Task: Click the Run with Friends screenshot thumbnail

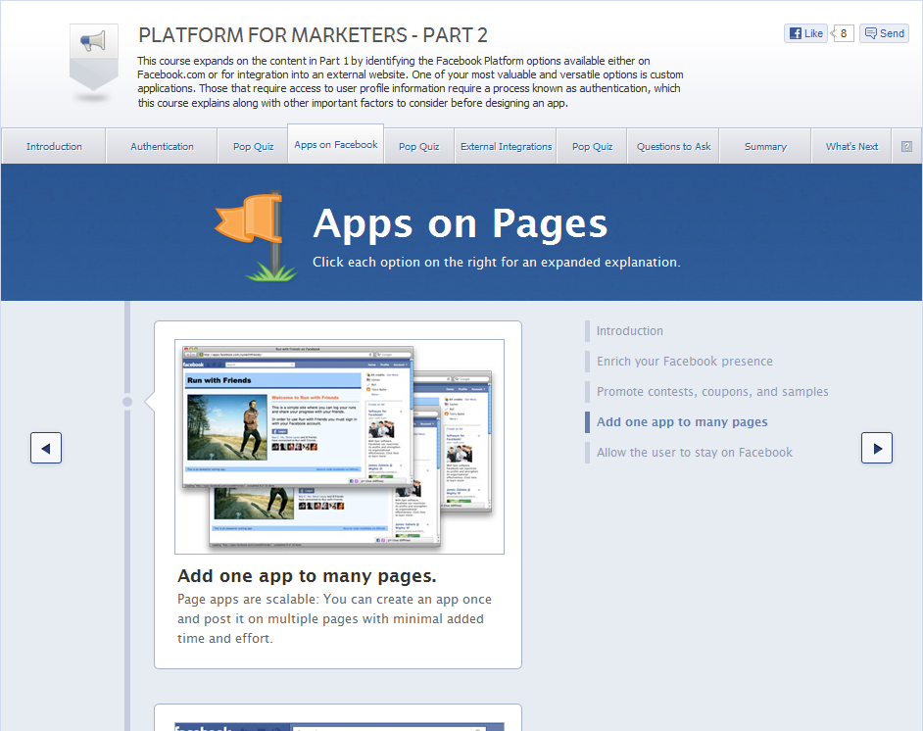Action: (x=339, y=447)
